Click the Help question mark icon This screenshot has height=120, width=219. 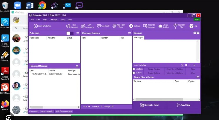(x=191, y=26)
